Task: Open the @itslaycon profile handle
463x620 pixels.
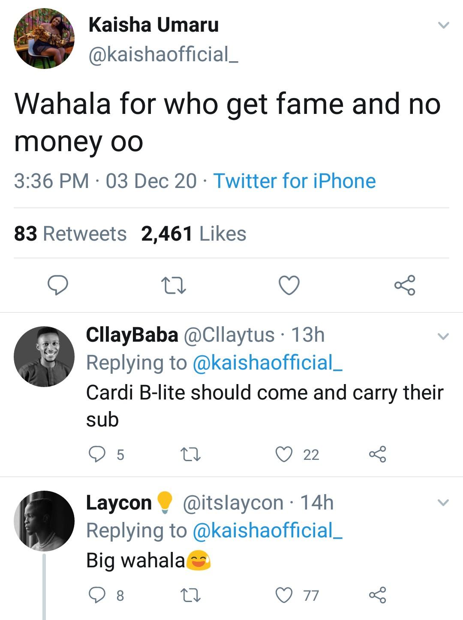Action: pos(233,503)
